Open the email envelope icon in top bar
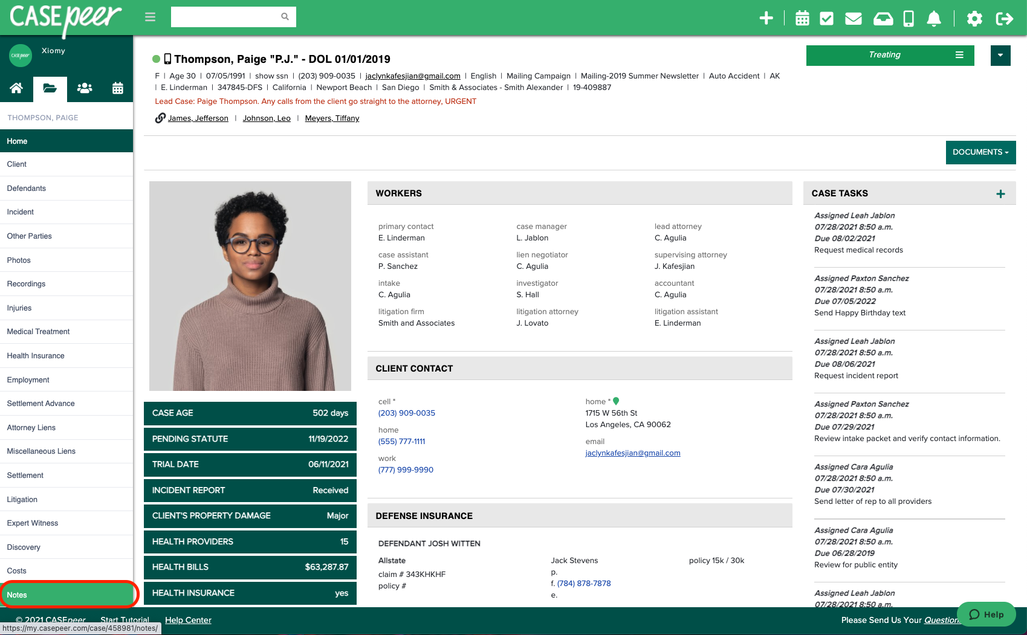 pos(853,18)
